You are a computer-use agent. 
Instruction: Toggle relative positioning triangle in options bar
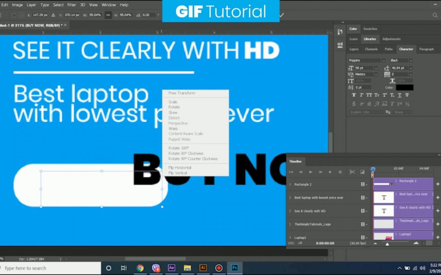pos(53,15)
